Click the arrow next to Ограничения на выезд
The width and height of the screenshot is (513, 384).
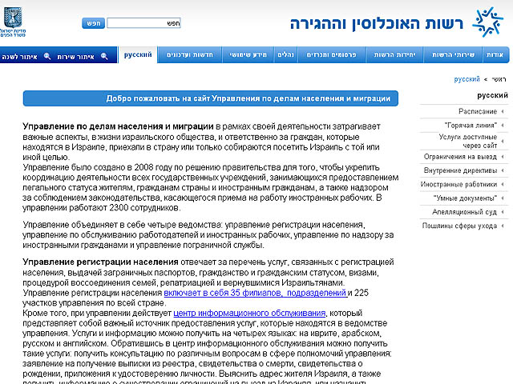click(503, 157)
